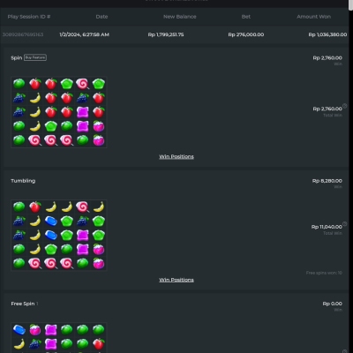Viewport: 353px width, 353px height.
Task: Click the help icon beside Rp 2,760.00 Total Win
Action: point(345,106)
